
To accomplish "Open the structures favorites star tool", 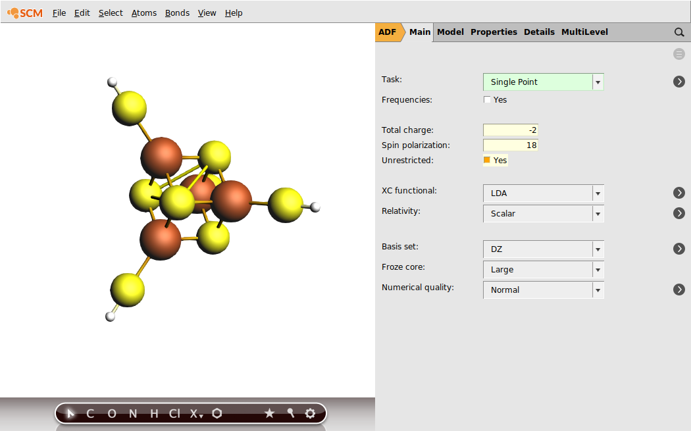I will (269, 413).
